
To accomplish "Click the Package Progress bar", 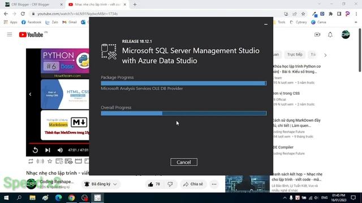I will pyautogui.click(x=184, y=83).
